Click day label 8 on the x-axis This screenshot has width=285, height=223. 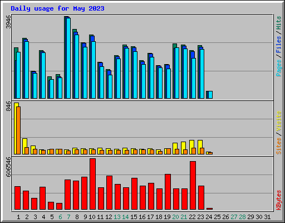click(77, 217)
